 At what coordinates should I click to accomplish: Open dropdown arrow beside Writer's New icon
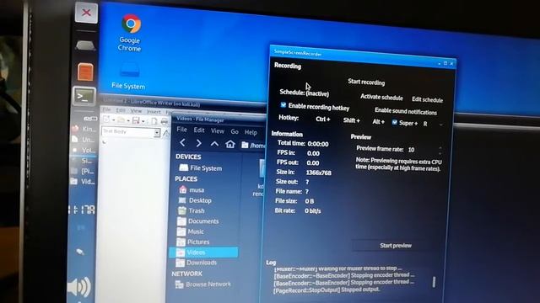(x=113, y=120)
